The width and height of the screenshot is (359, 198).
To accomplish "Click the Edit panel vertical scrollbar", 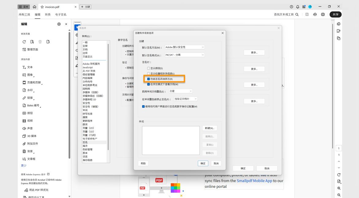I will click(69, 95).
